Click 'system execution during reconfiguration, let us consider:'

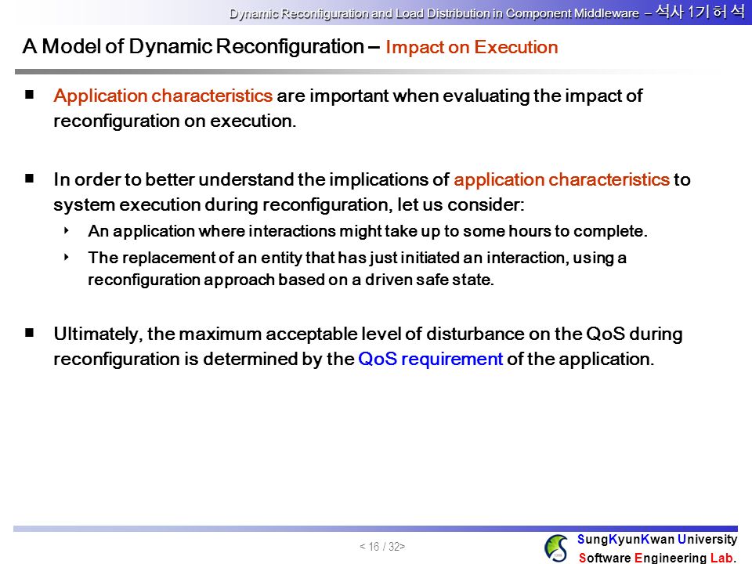click(289, 204)
